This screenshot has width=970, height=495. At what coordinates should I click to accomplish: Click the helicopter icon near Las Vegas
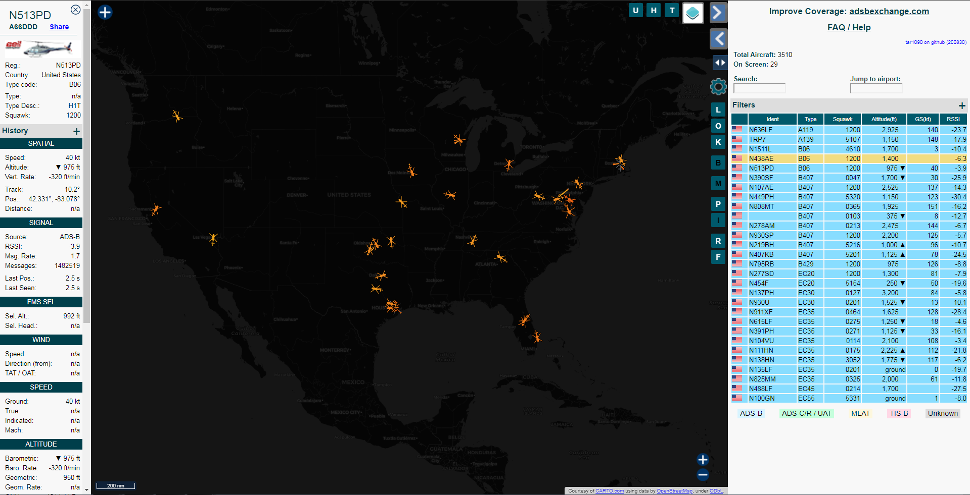[213, 238]
